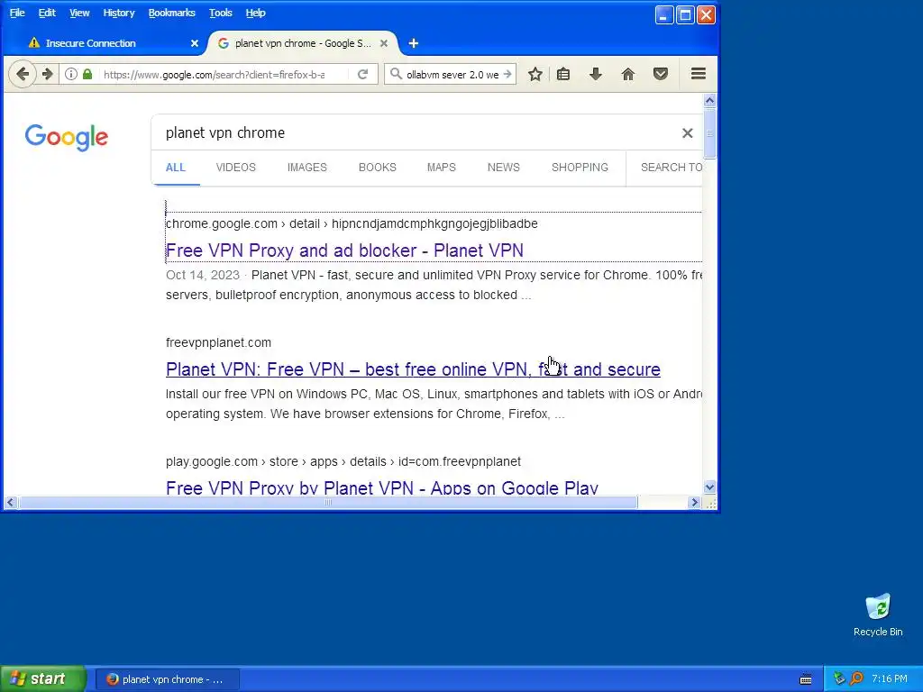Click the green padlock security icon

click(x=87, y=74)
